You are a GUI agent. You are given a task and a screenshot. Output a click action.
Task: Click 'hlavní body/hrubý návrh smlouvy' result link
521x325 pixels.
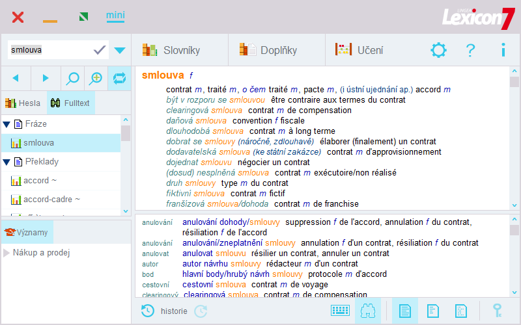(x=242, y=274)
